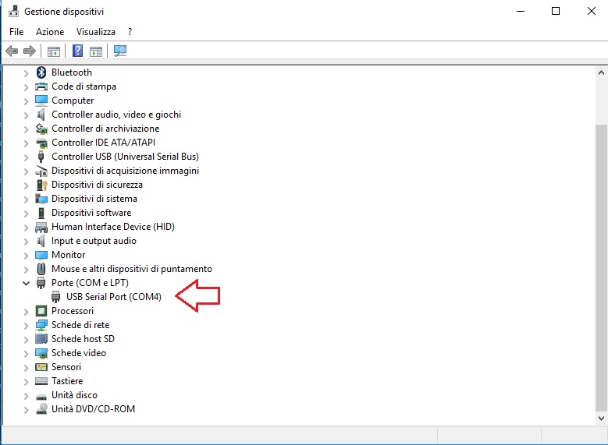
Task: Close the Gestione dispositivi window
Action: pyautogui.click(x=592, y=11)
